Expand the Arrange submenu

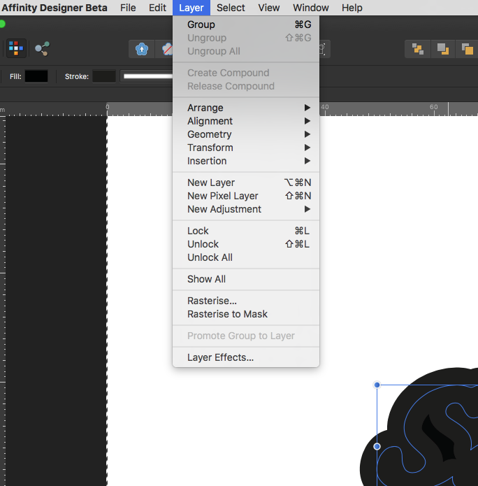click(x=246, y=108)
